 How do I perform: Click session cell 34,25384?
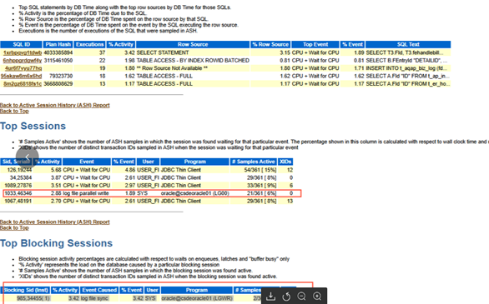point(21,177)
